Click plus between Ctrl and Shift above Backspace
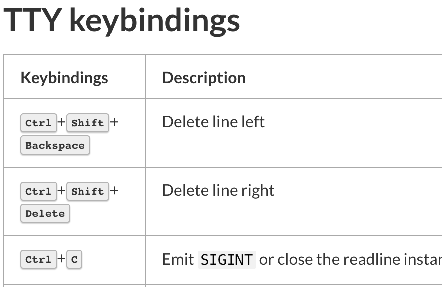The width and height of the screenshot is (442, 287). 61,122
